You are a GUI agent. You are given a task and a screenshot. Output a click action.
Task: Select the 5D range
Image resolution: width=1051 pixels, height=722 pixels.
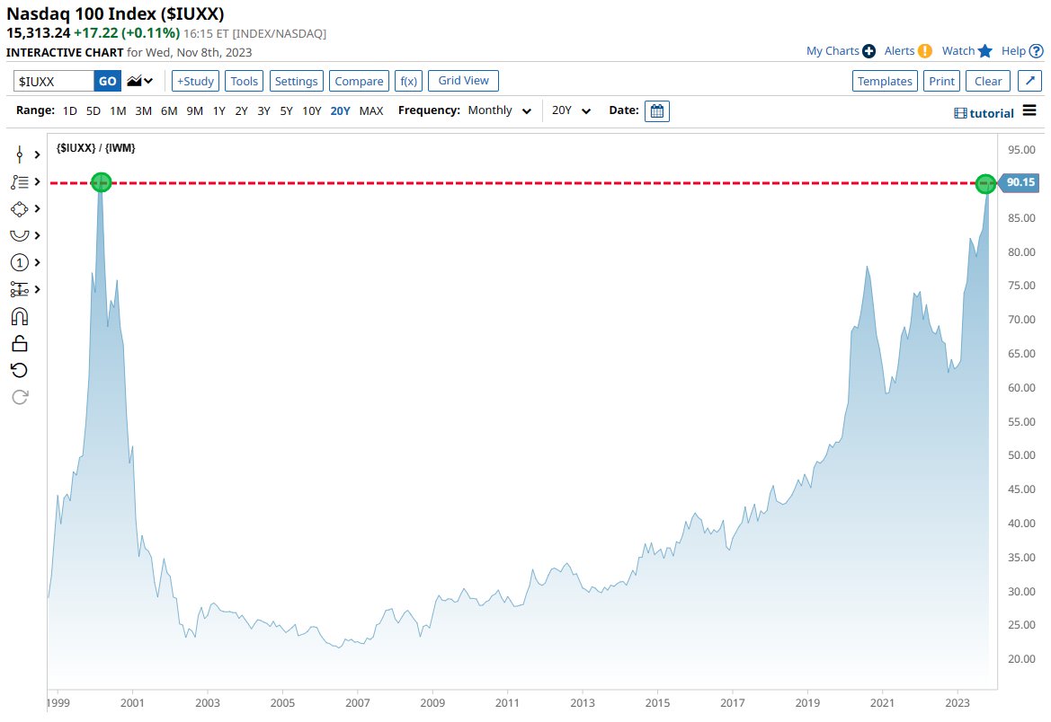(94, 111)
